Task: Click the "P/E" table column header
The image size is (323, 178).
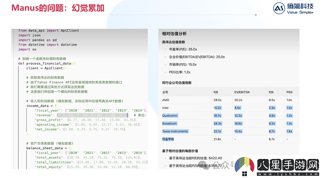Action: (216, 92)
